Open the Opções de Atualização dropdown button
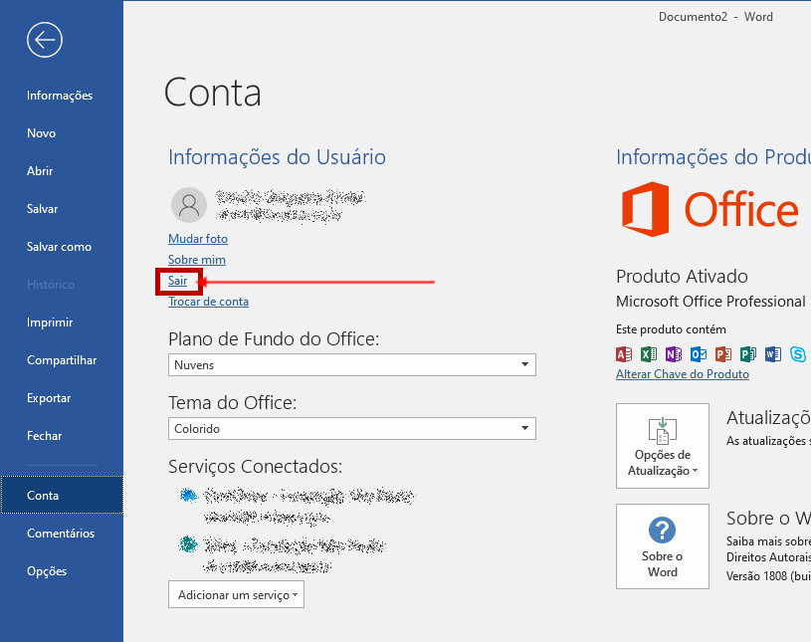This screenshot has width=811, height=642. 663,446
